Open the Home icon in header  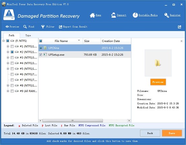tap(92, 15)
